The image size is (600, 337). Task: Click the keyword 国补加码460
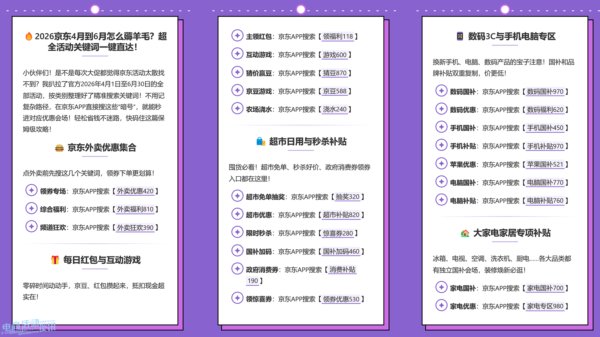point(341,252)
